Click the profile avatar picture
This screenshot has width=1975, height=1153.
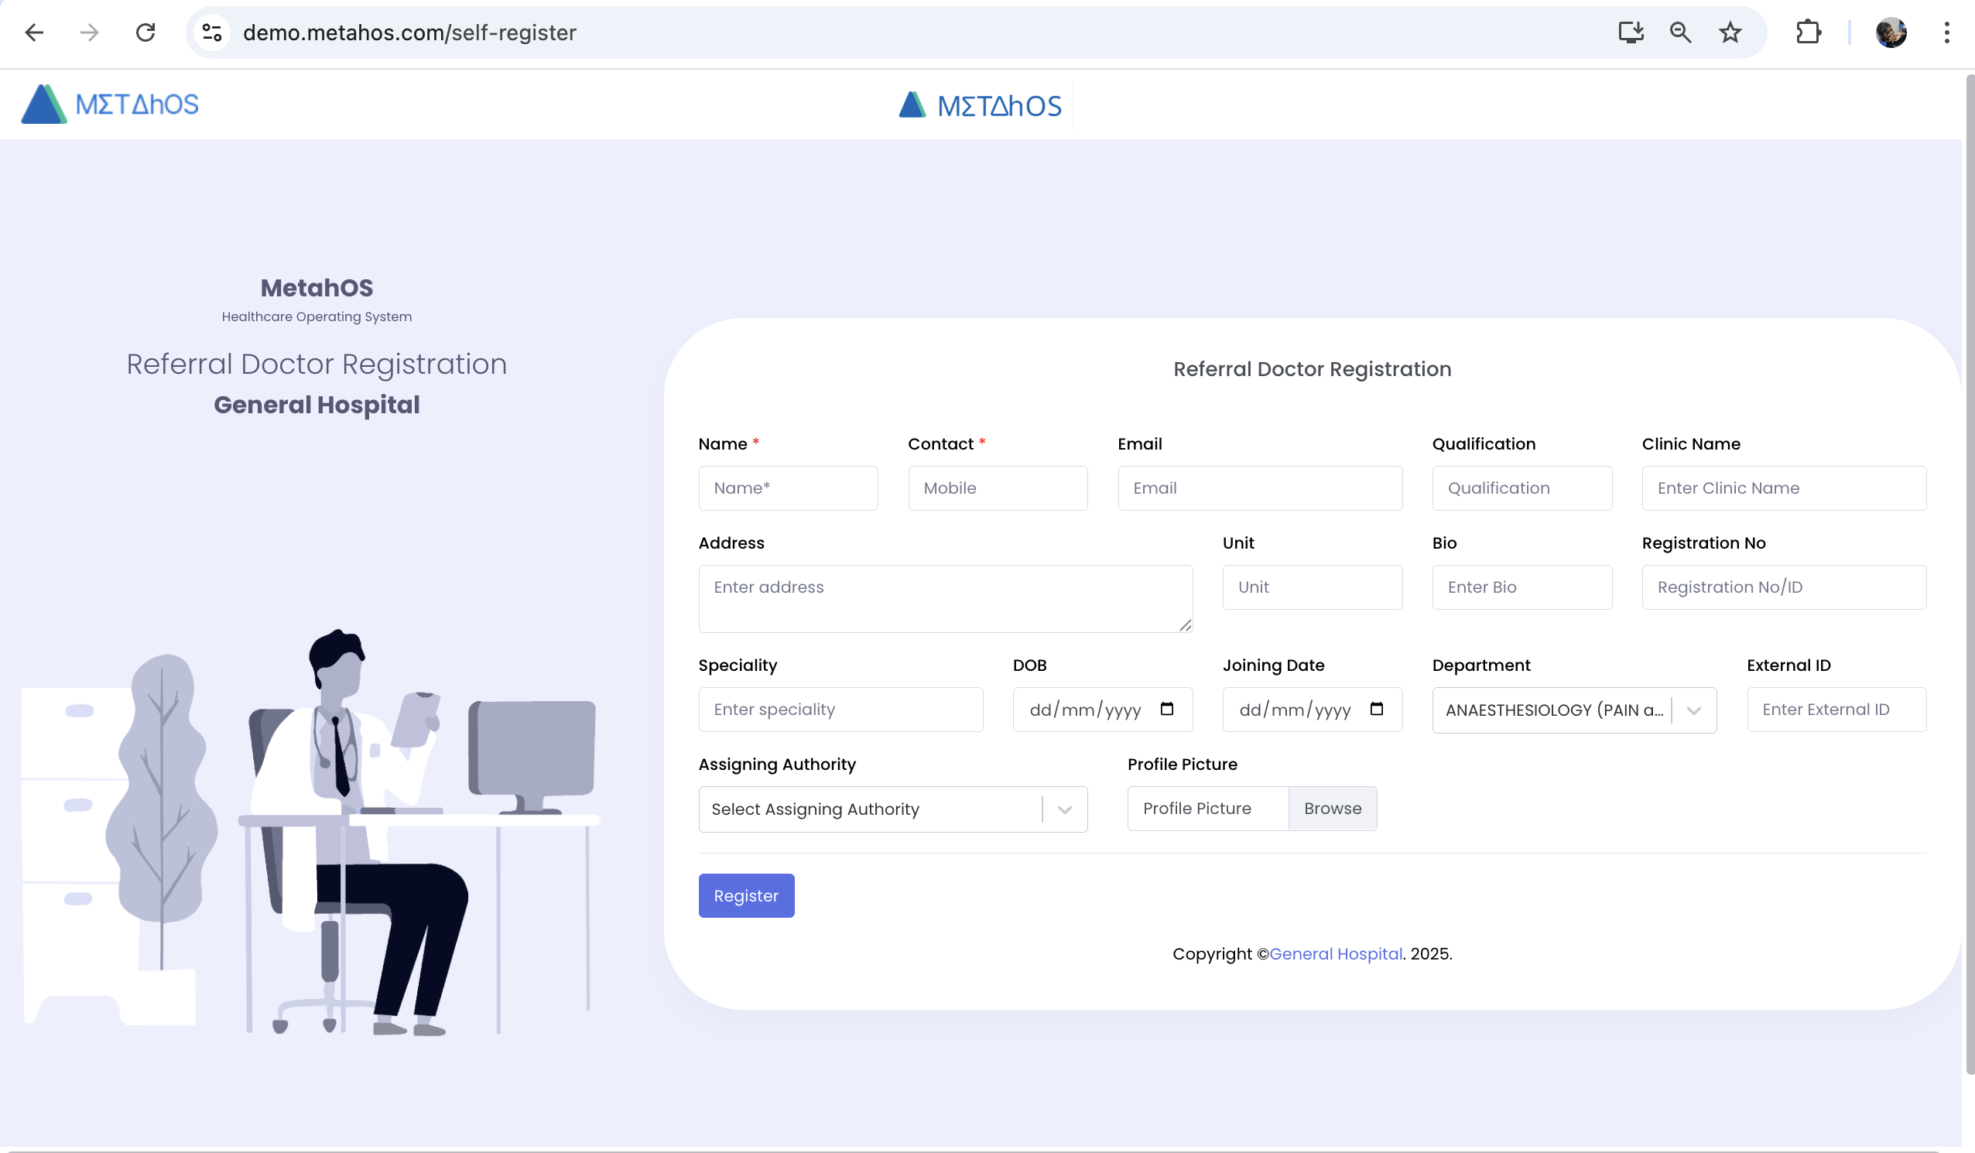point(1891,33)
